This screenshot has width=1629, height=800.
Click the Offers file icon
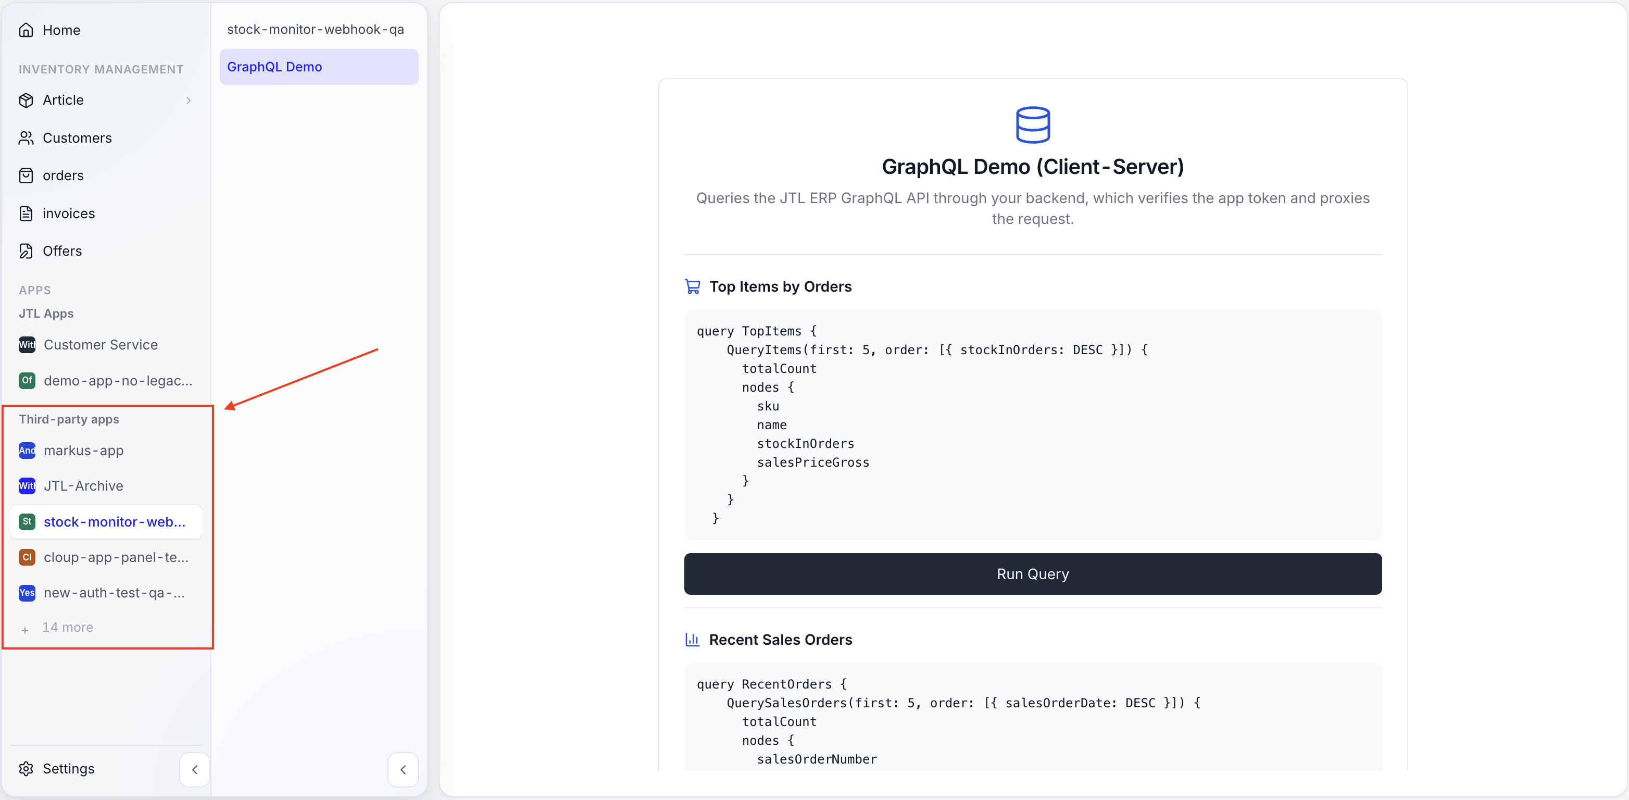26,251
